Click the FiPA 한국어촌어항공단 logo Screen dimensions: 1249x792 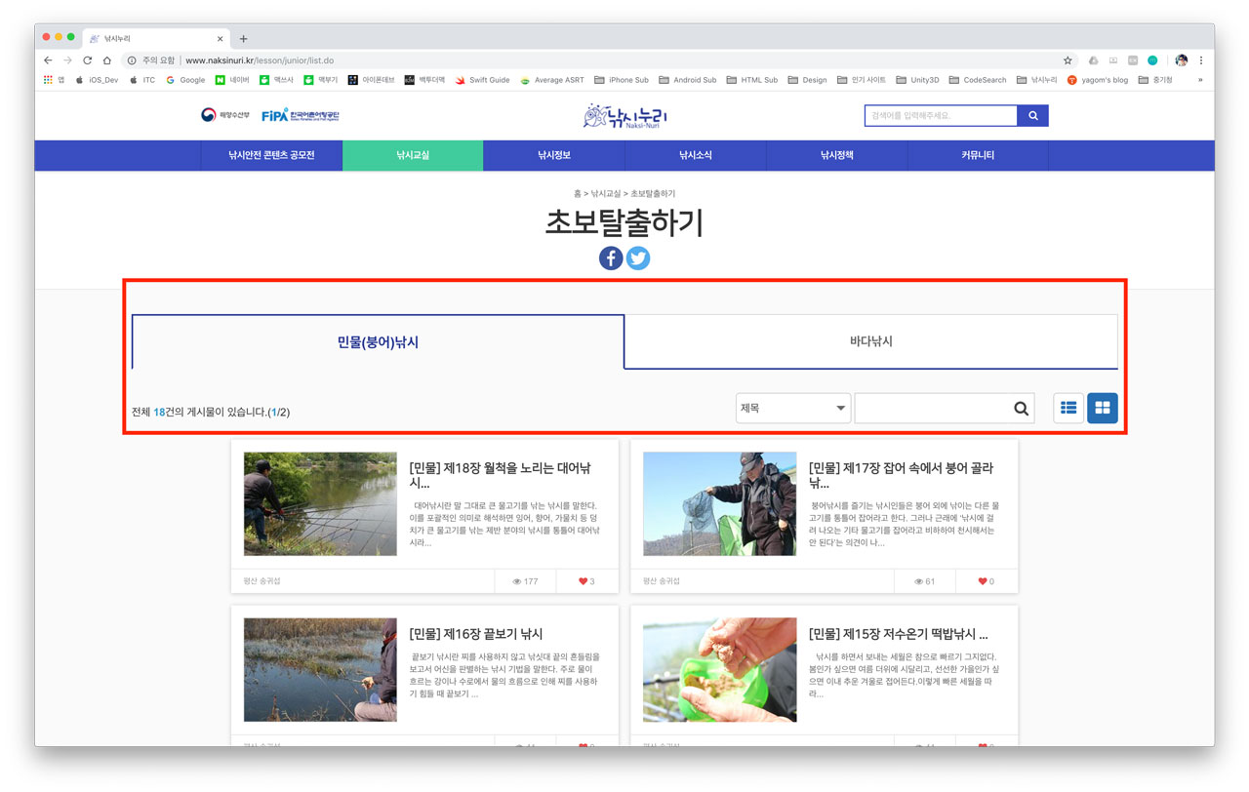pyautogui.click(x=302, y=114)
